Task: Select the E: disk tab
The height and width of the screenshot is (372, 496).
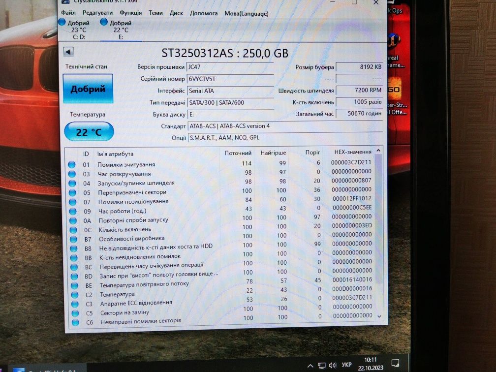Action: click(121, 30)
